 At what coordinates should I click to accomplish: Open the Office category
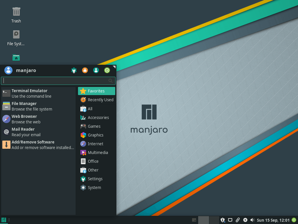click(x=97, y=161)
